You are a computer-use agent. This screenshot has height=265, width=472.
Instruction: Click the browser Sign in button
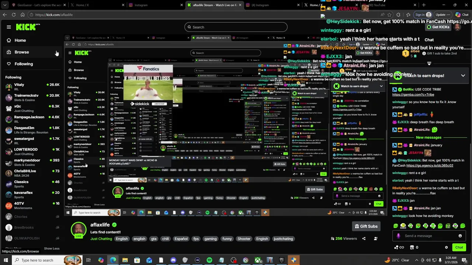pos(423,15)
